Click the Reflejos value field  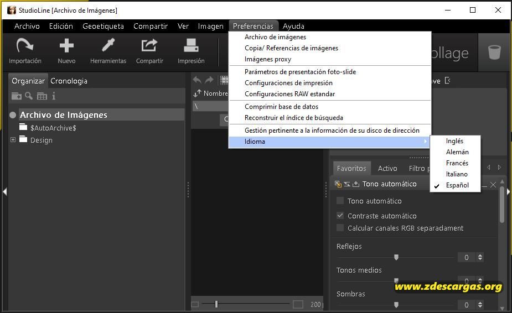[466, 258]
